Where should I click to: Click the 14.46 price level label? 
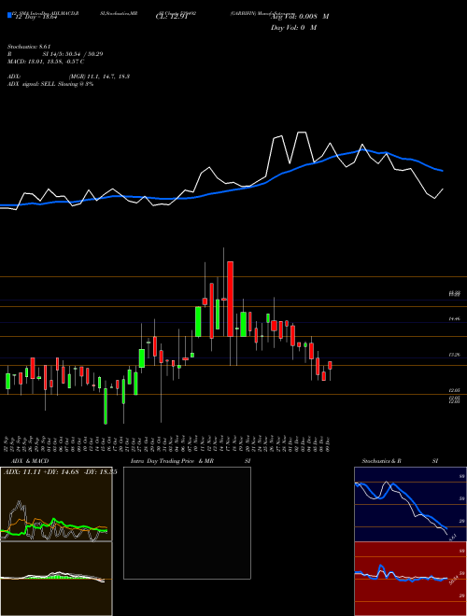[x=455, y=319]
